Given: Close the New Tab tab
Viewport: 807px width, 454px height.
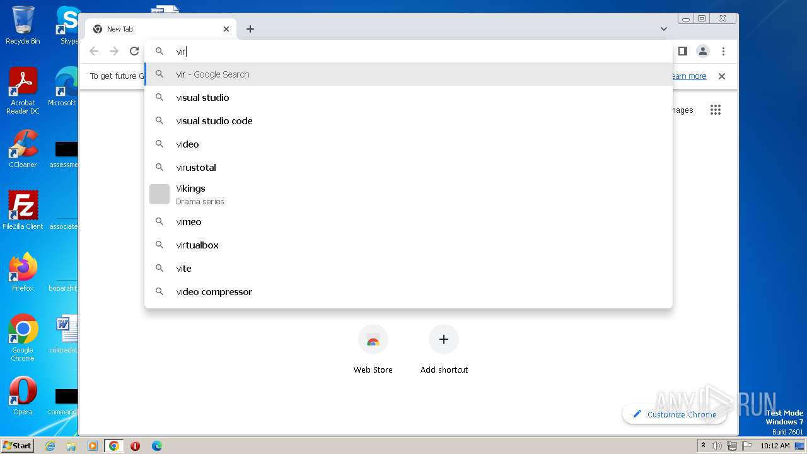Looking at the screenshot, I should click(x=226, y=29).
